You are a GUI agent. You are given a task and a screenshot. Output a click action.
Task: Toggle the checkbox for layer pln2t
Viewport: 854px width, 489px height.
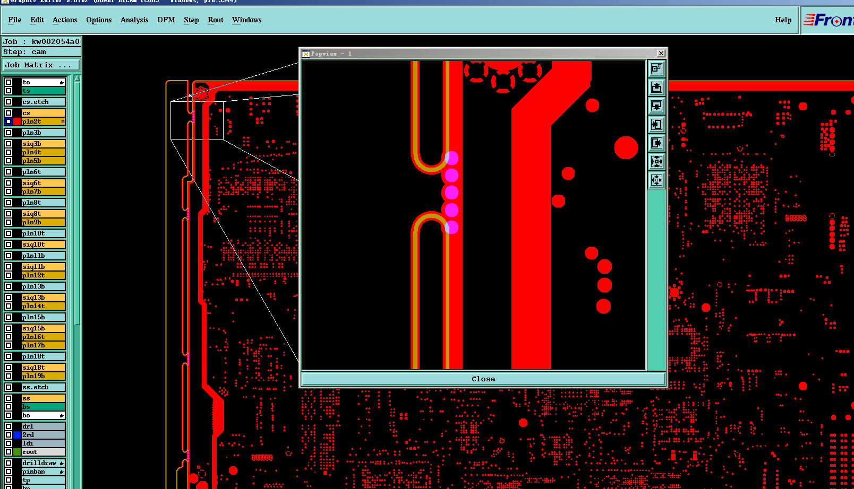pyautogui.click(x=8, y=121)
